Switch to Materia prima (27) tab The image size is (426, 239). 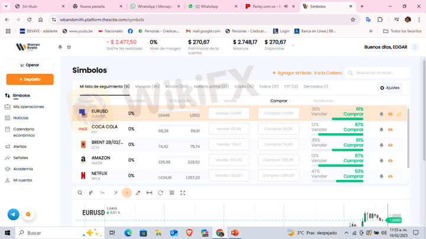211,86
